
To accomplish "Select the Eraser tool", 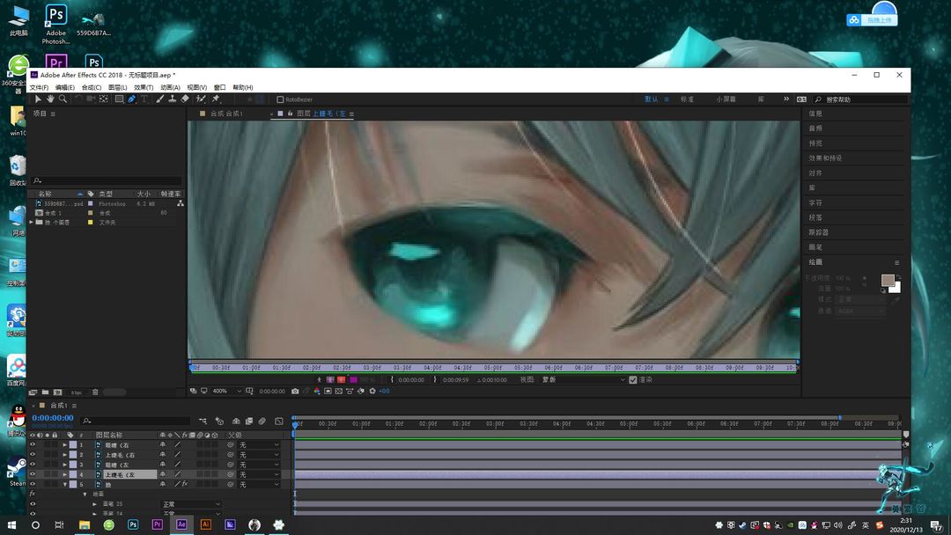I will [185, 99].
